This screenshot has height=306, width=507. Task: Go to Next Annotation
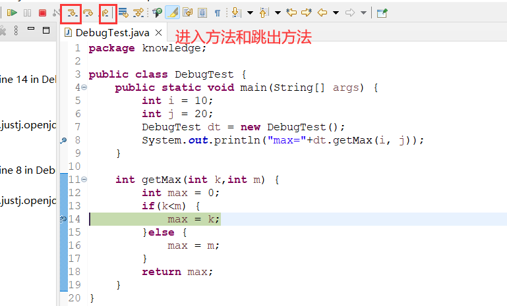click(x=237, y=13)
